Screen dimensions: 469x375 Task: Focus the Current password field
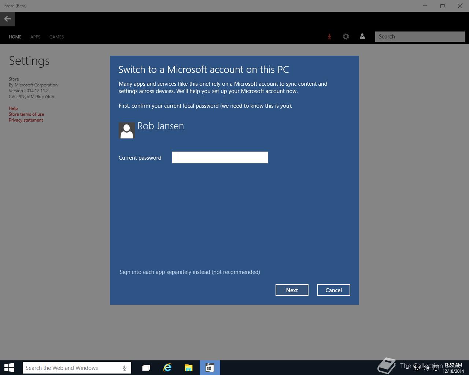(220, 157)
